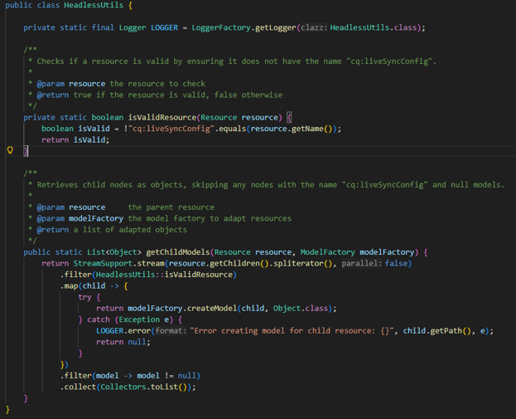Viewport: 516px width, 419px height.
Task: Click child.getPath() in the error call
Action: pos(437,331)
